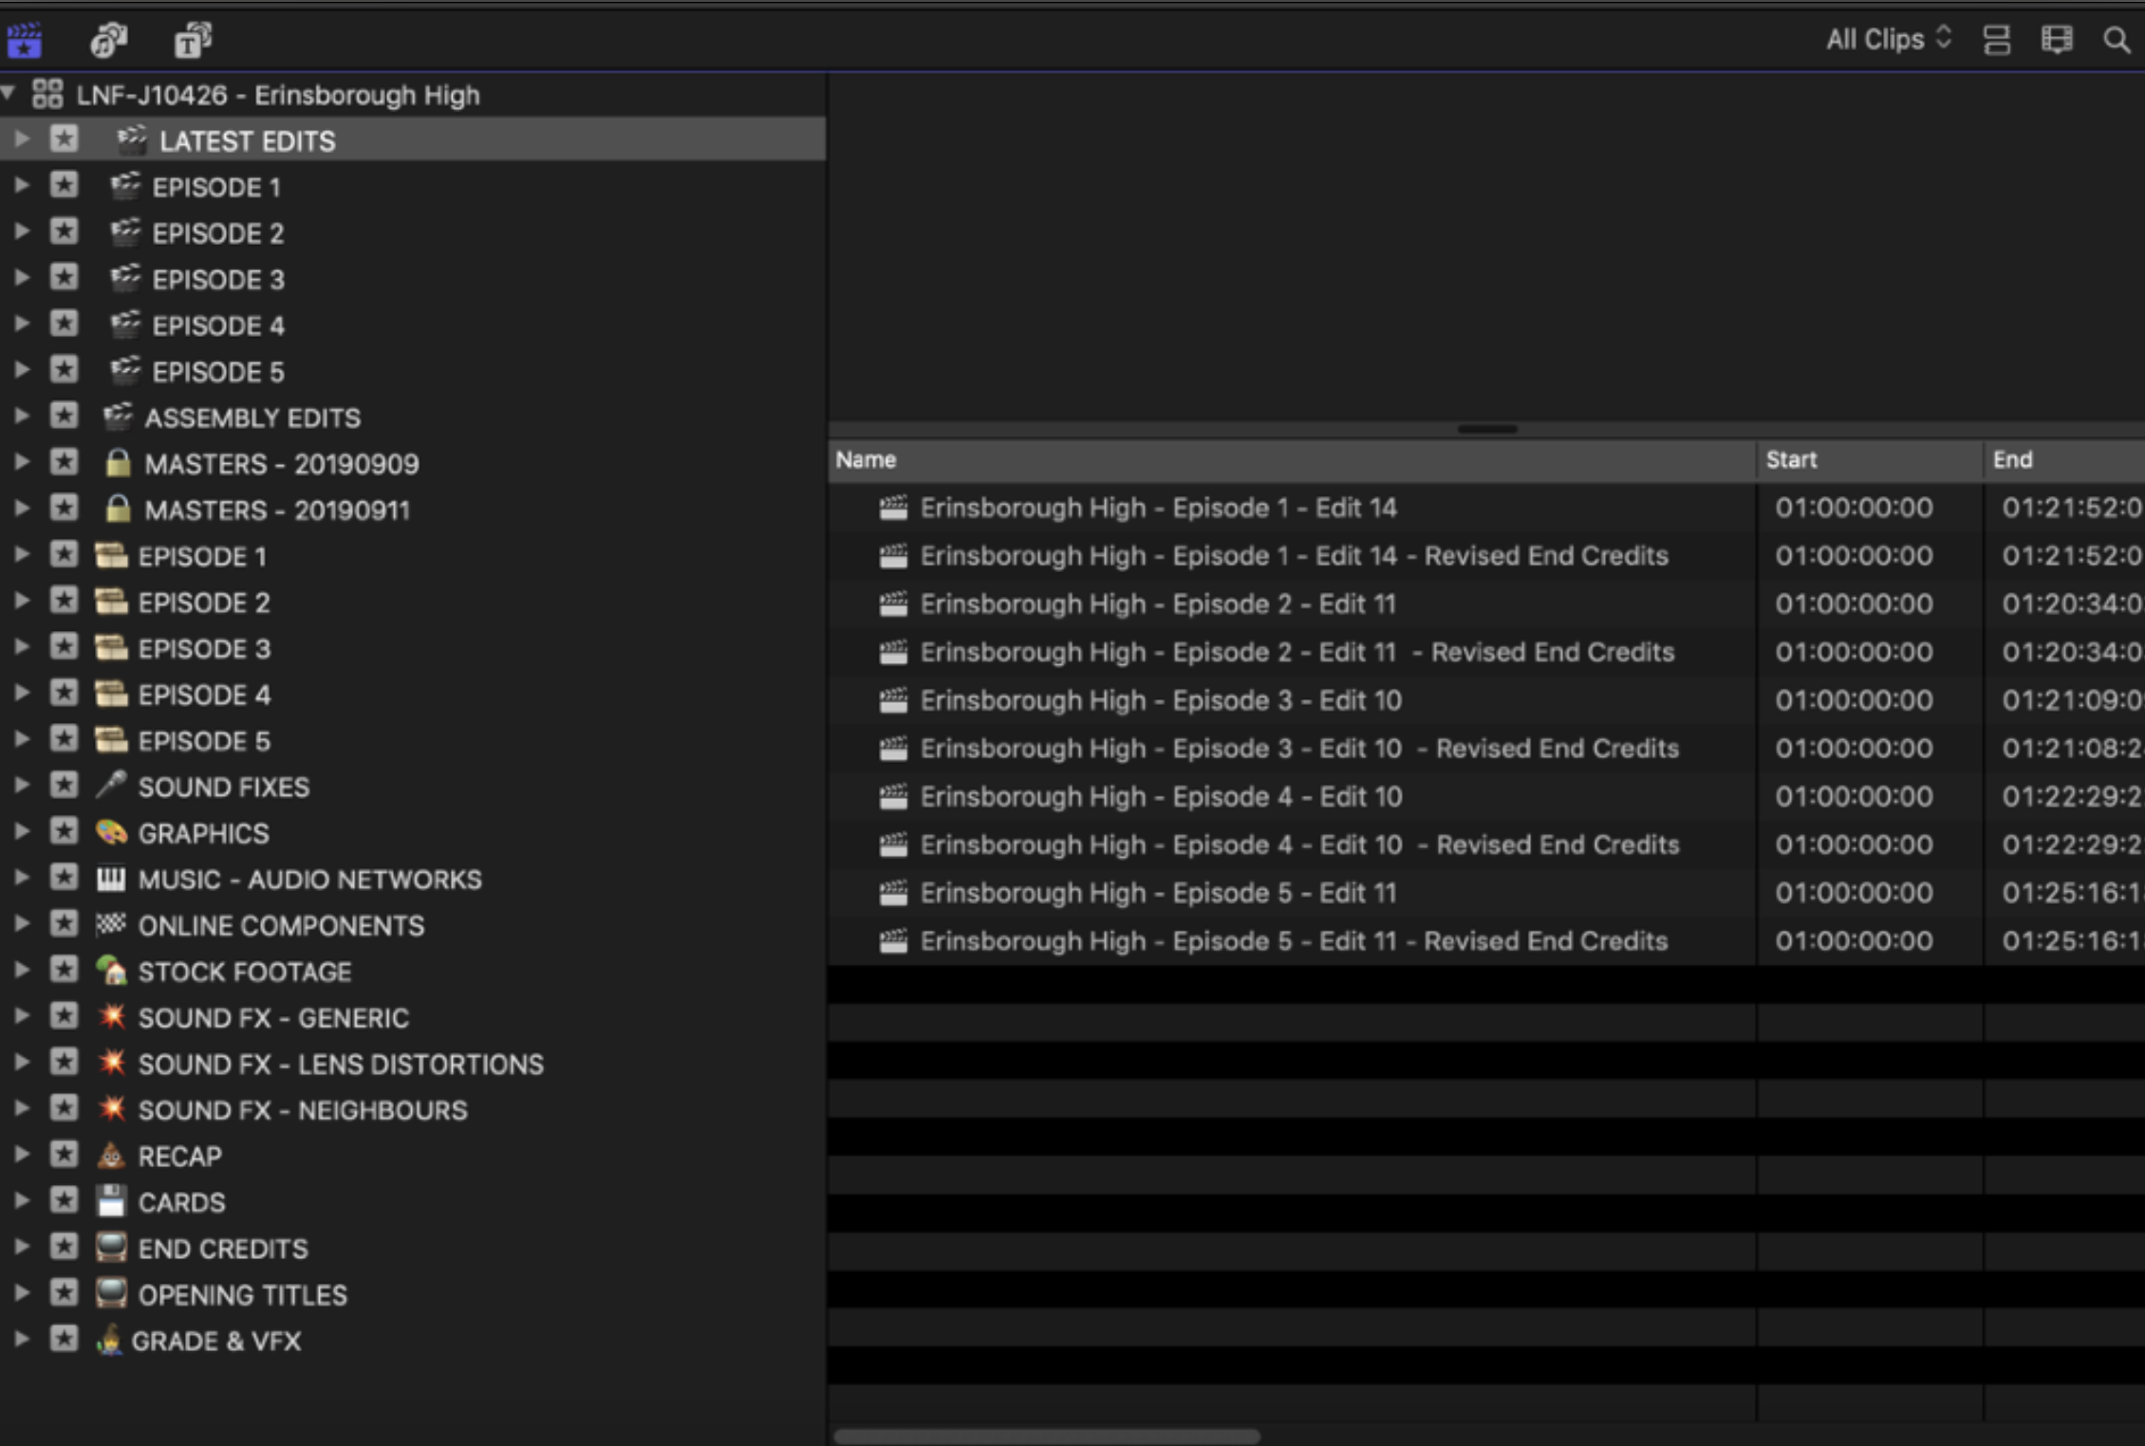Select Episode 3 - Edit 10 project
The width and height of the screenshot is (2145, 1446).
(1160, 700)
